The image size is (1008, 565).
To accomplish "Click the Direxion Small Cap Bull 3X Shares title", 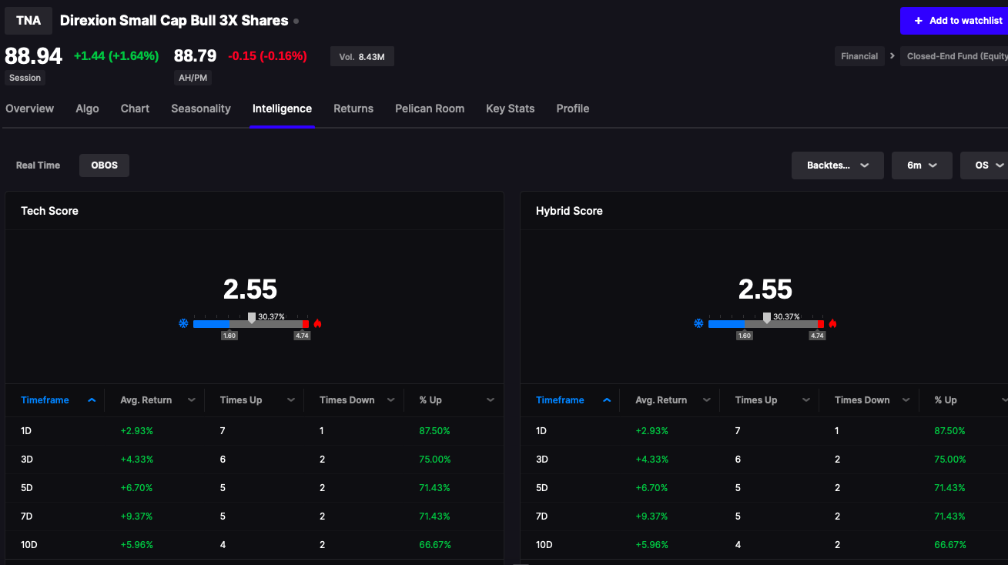I will (x=174, y=21).
